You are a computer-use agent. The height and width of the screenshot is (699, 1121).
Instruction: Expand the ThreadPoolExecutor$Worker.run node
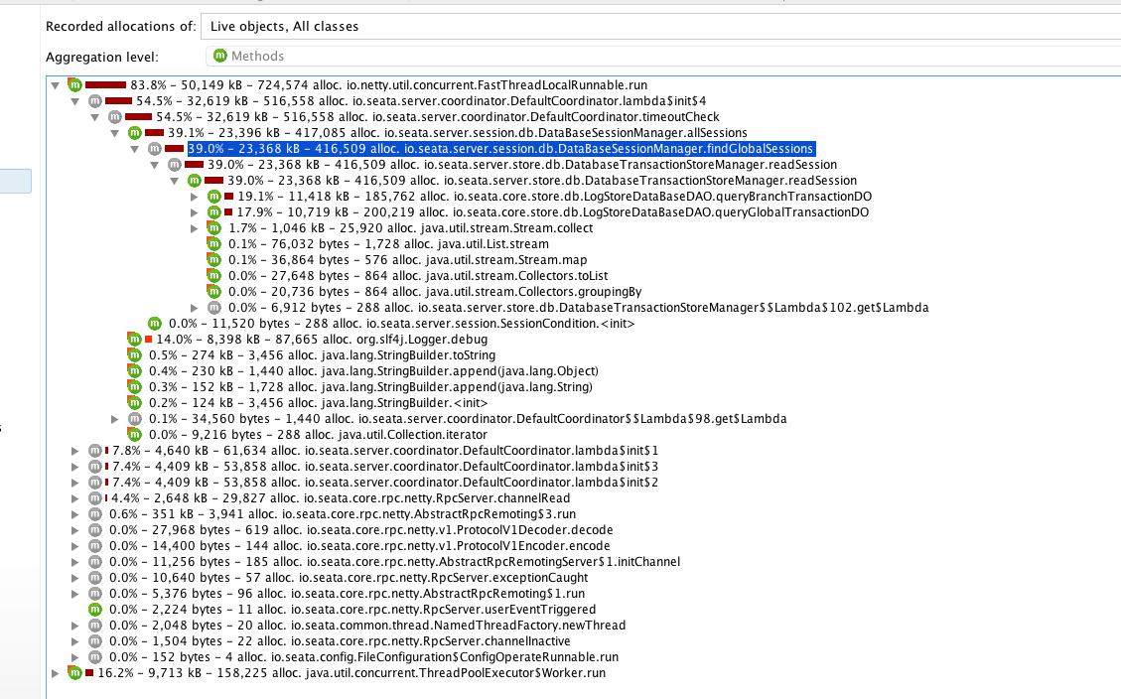tap(57, 673)
